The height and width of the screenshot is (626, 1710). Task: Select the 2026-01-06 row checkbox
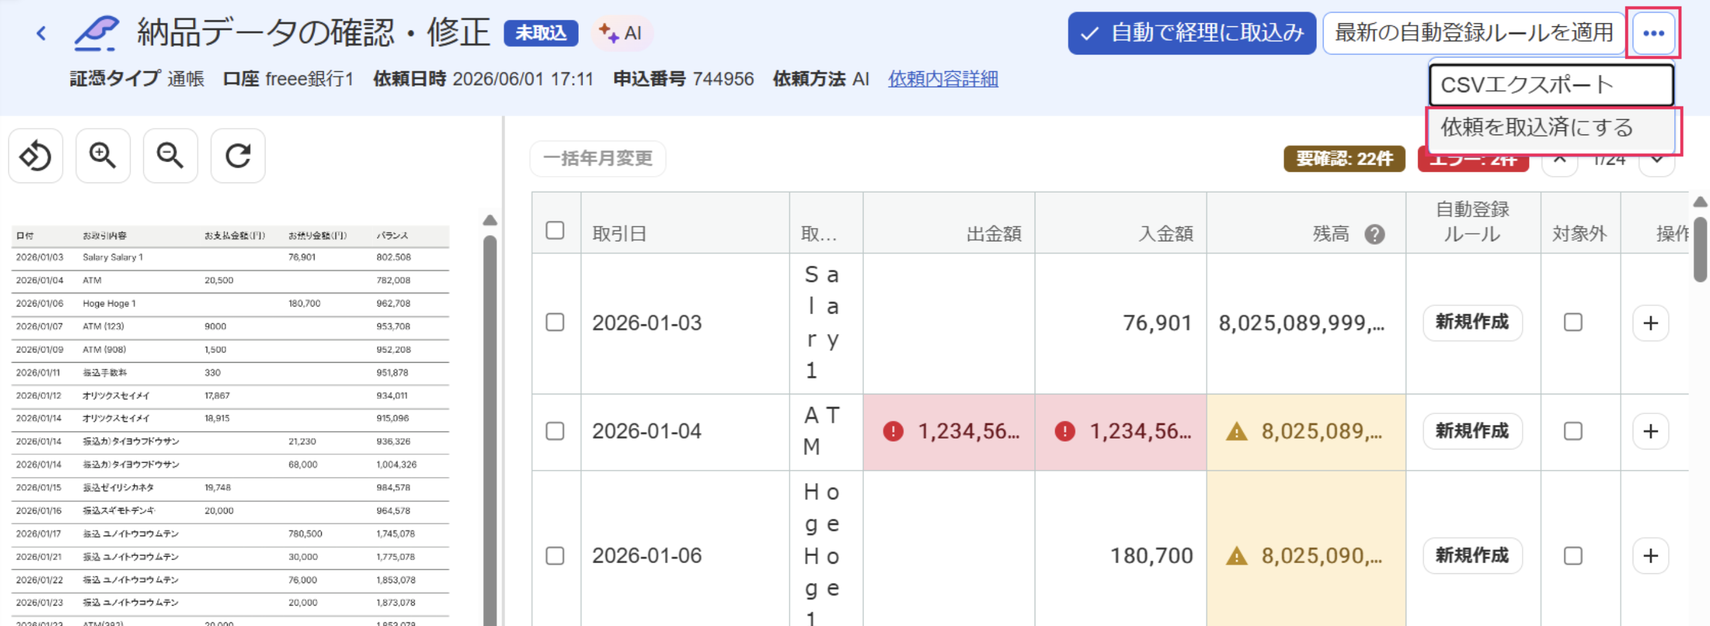555,556
